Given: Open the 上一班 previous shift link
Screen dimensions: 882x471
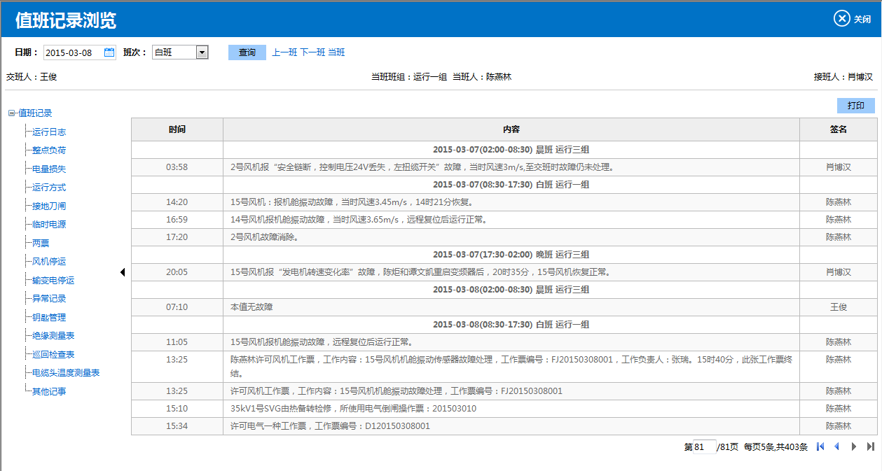Looking at the screenshot, I should click(x=284, y=52).
